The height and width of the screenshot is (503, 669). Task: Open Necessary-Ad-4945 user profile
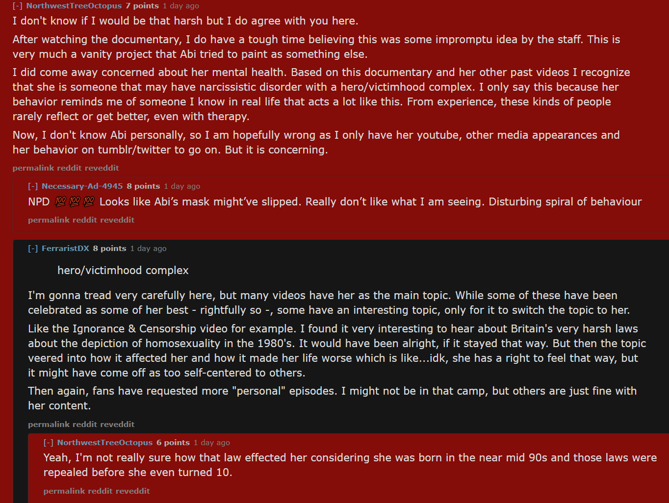pos(82,186)
